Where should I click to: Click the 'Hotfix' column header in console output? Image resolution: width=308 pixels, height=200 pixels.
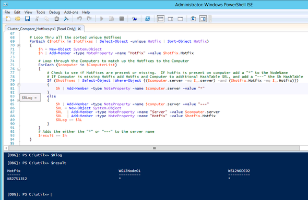[14, 171]
